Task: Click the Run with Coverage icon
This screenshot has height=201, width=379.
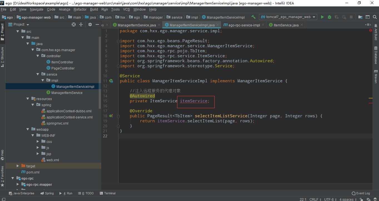Action: 337,17
